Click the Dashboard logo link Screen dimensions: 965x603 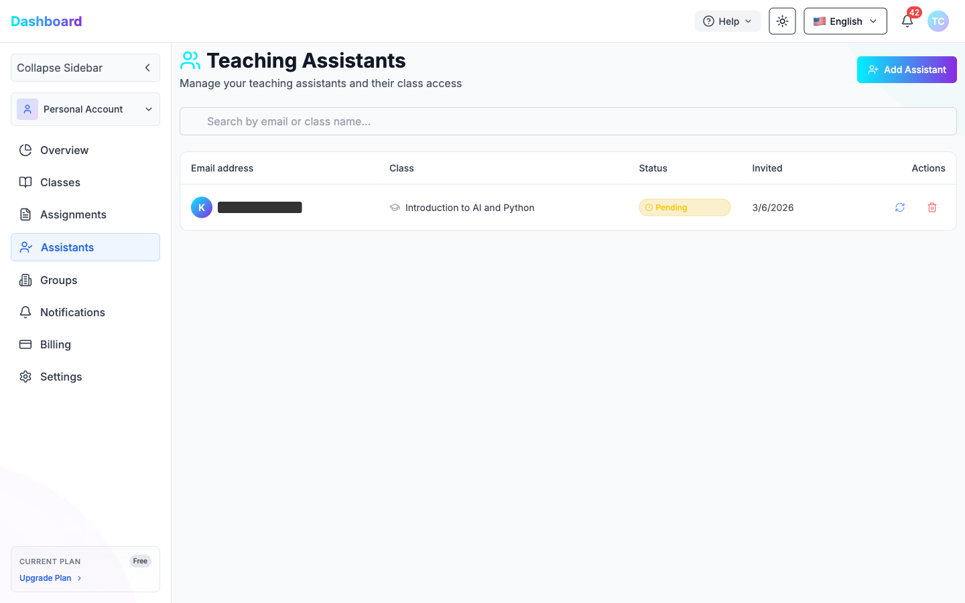click(46, 21)
